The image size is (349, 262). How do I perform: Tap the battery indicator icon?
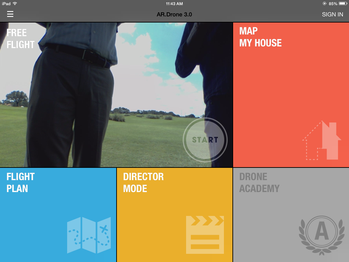[x=343, y=3]
